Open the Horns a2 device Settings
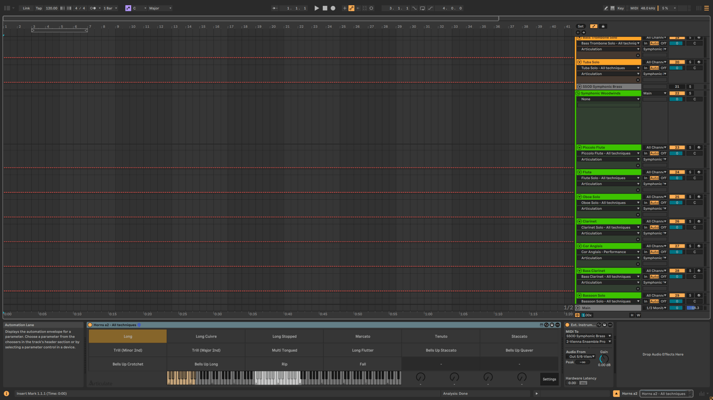This screenshot has width=713, height=400. pos(549,379)
